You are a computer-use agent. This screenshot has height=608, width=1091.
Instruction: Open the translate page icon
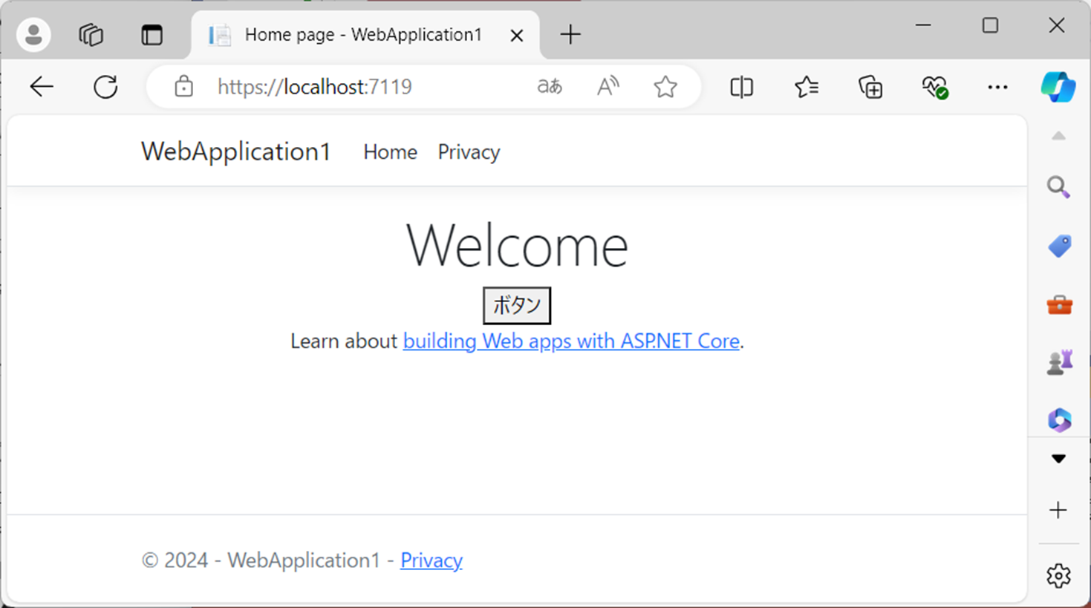(550, 87)
